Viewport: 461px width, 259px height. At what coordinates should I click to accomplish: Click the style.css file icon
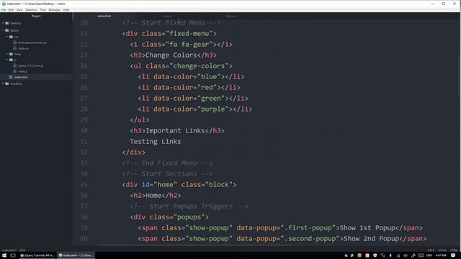pos(15,48)
